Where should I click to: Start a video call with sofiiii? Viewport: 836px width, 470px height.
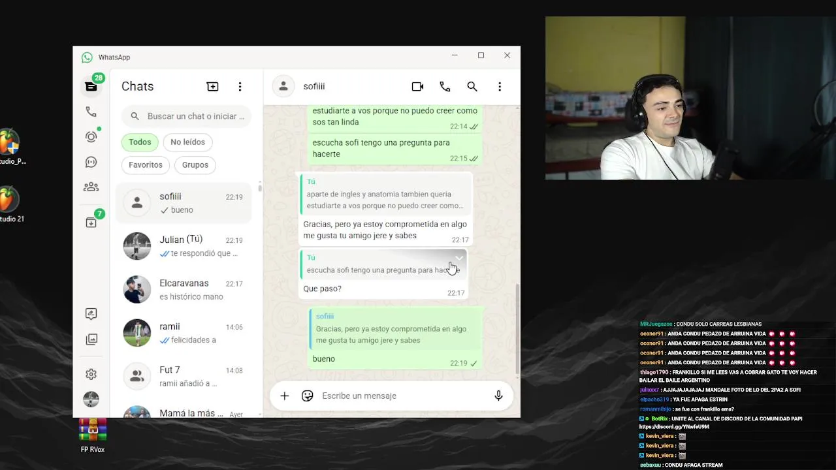point(417,86)
